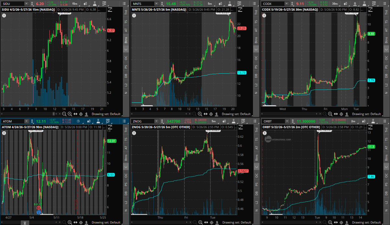Zoom in on the SIDU chart

tap(70, 114)
